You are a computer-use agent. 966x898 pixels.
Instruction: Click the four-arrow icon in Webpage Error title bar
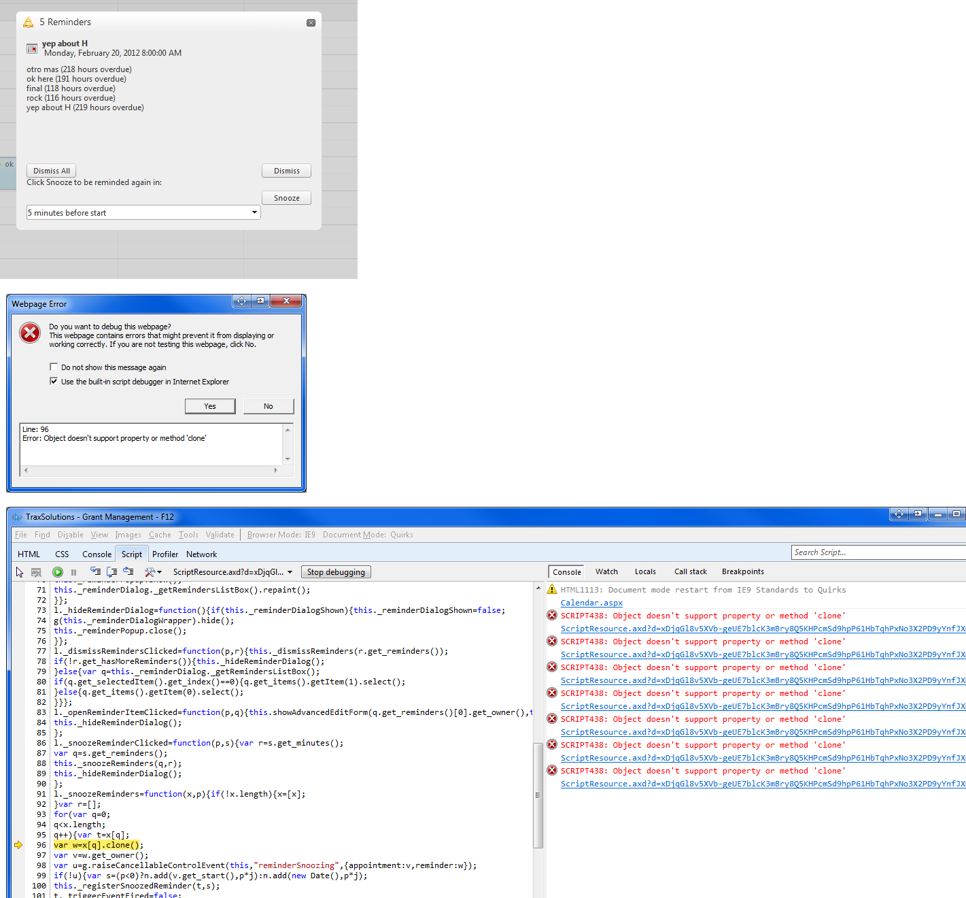(242, 301)
